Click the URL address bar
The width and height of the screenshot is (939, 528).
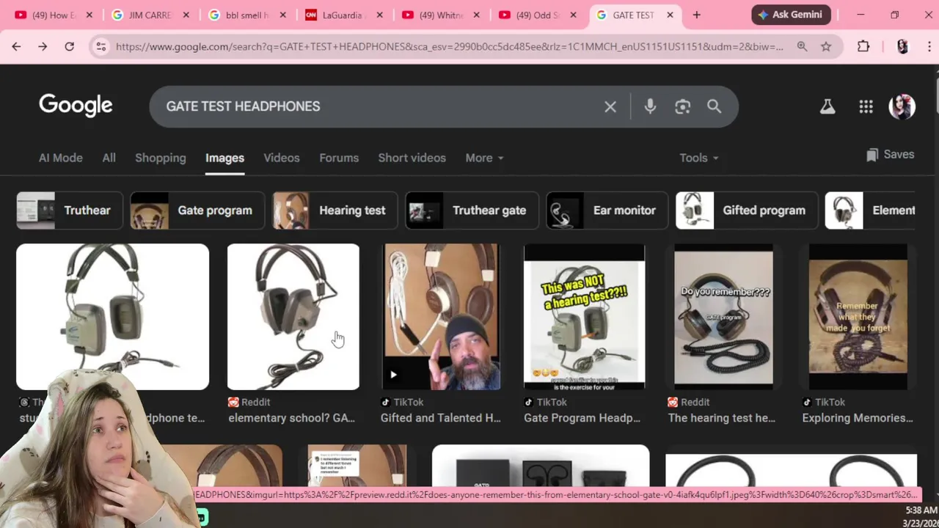[449, 46]
